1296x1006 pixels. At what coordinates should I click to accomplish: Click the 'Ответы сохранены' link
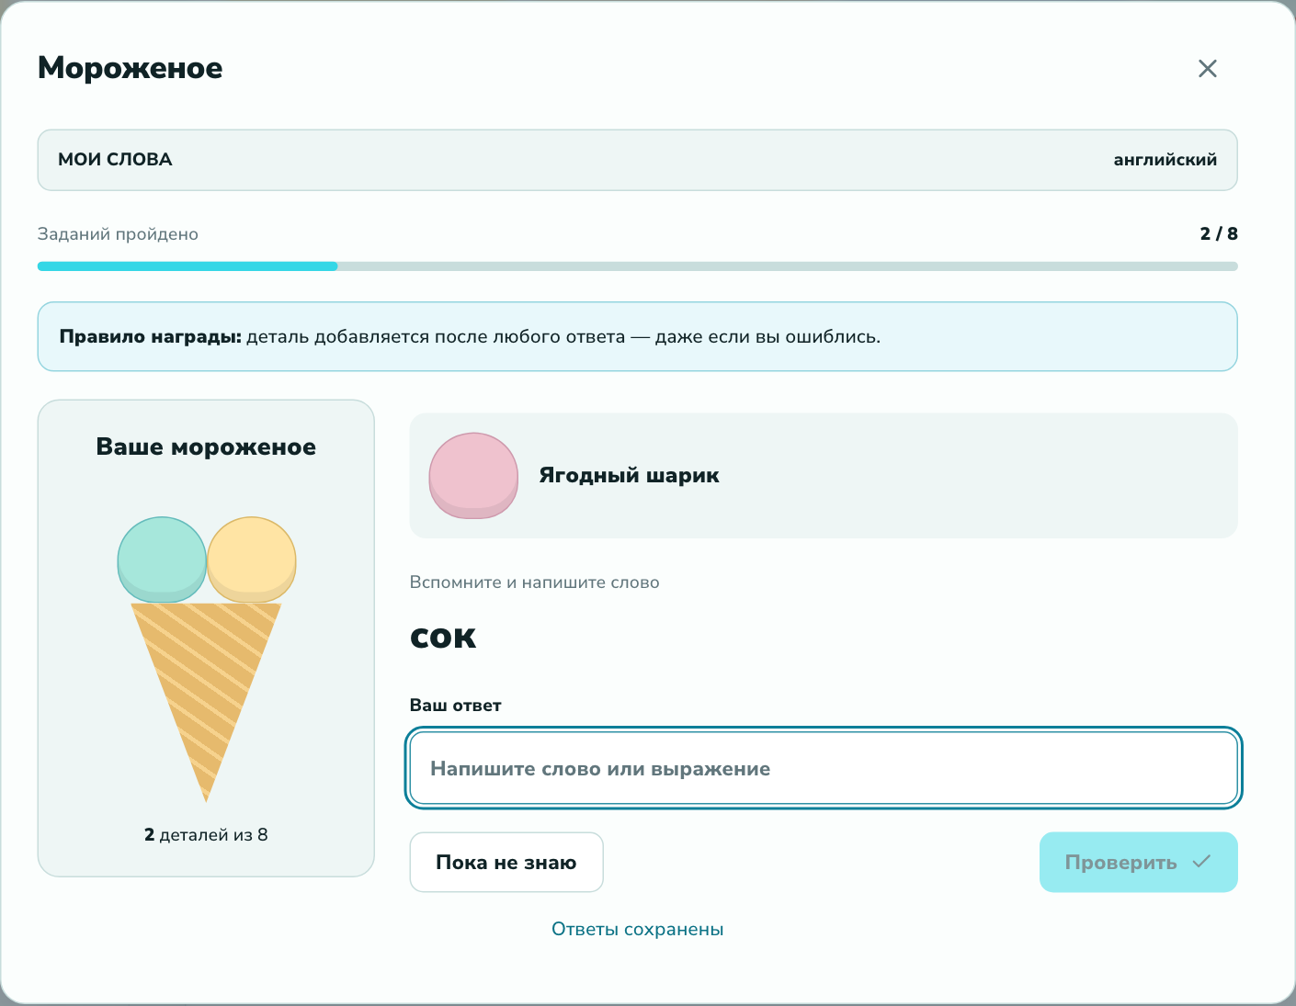tap(638, 929)
